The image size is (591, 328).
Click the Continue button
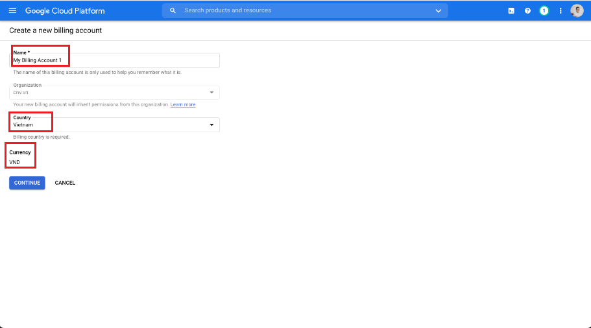pos(27,183)
